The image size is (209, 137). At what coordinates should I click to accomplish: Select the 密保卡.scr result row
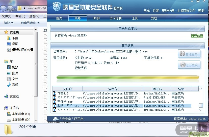pyautogui.click(x=122, y=102)
